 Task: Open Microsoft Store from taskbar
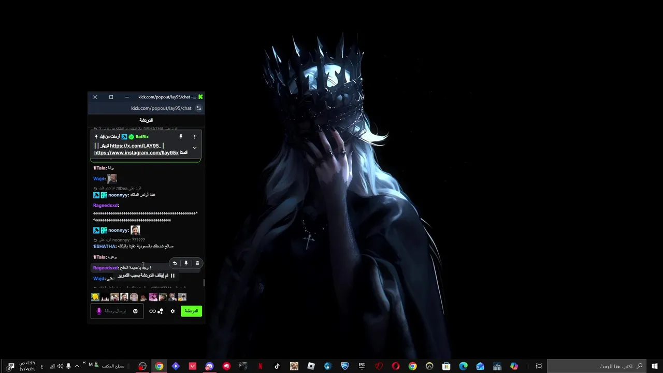pos(446,366)
